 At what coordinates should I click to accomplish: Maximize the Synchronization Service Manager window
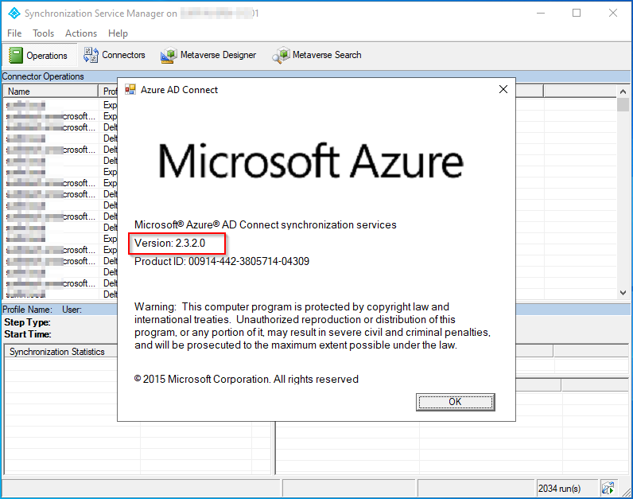pos(577,13)
